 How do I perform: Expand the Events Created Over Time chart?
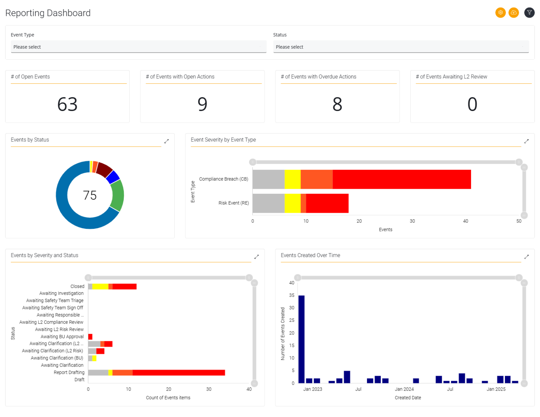pos(526,256)
